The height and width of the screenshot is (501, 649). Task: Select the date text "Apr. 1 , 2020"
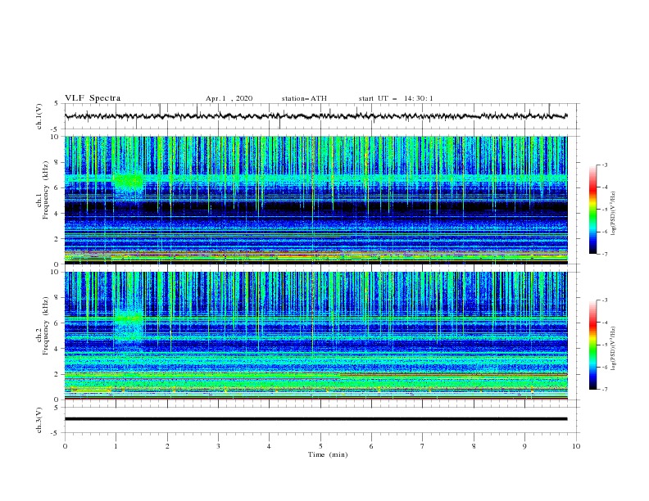[x=229, y=98]
